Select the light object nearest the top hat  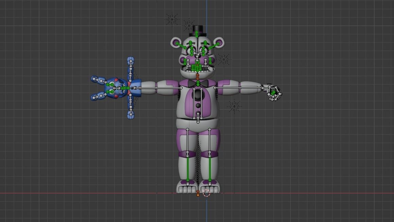pyautogui.click(x=189, y=25)
